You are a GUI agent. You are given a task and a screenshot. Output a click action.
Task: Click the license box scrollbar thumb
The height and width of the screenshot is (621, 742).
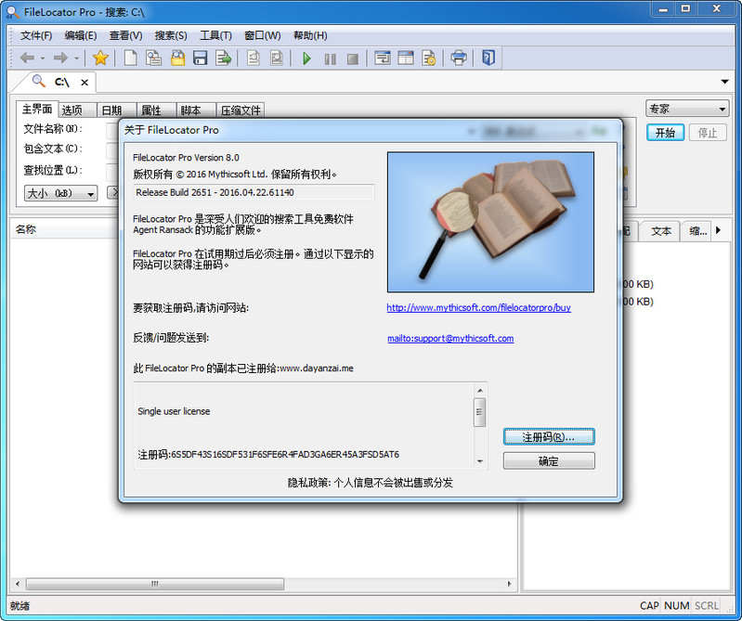[480, 412]
